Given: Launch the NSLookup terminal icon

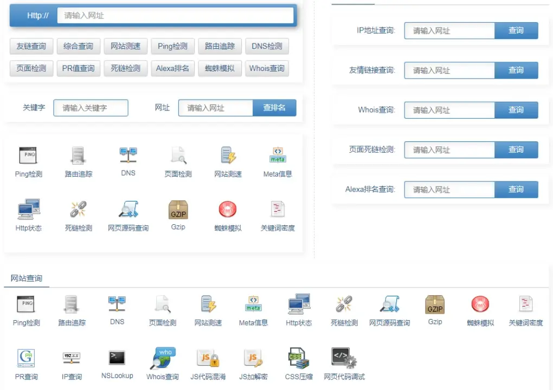Looking at the screenshot, I should 117,358.
